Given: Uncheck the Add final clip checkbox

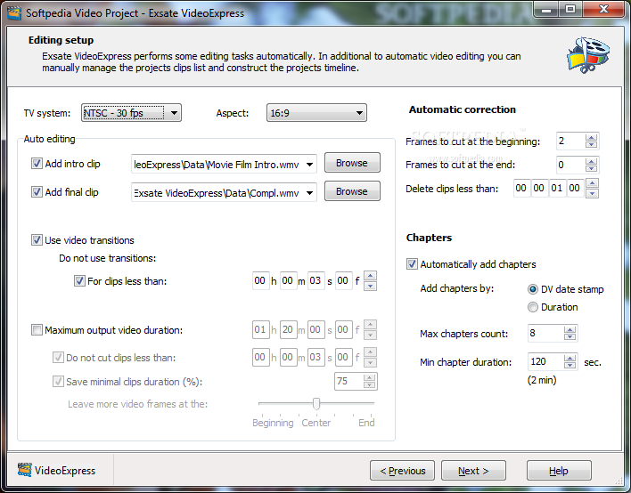Looking at the screenshot, I should [37, 192].
